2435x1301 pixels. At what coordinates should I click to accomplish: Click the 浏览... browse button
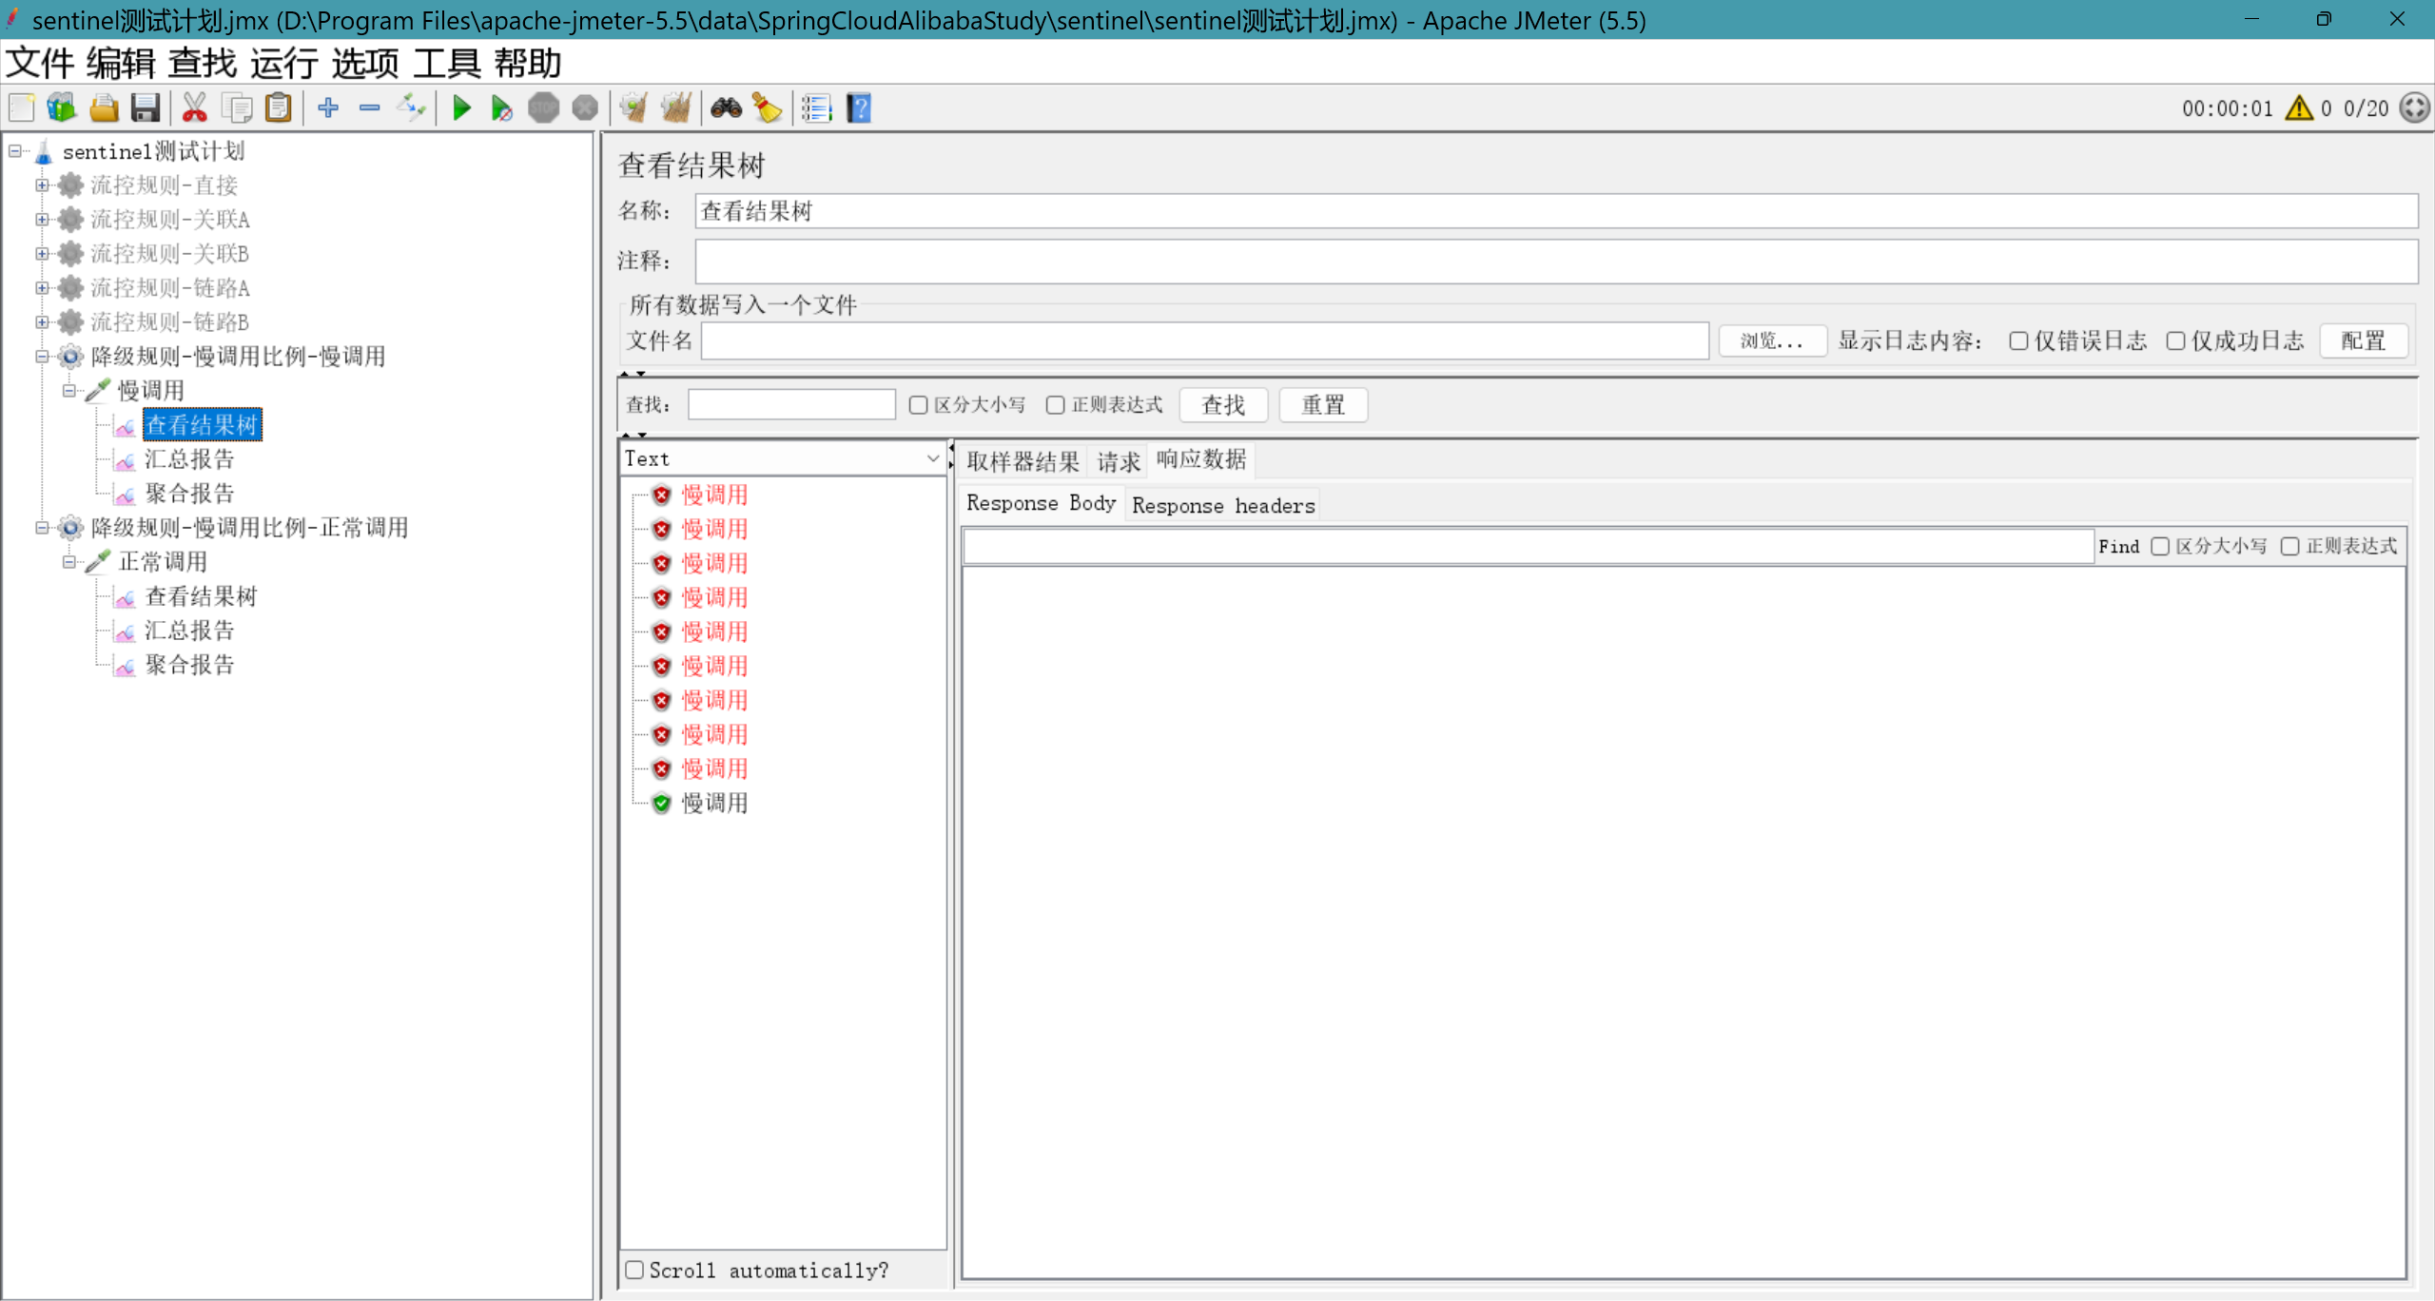point(1771,341)
